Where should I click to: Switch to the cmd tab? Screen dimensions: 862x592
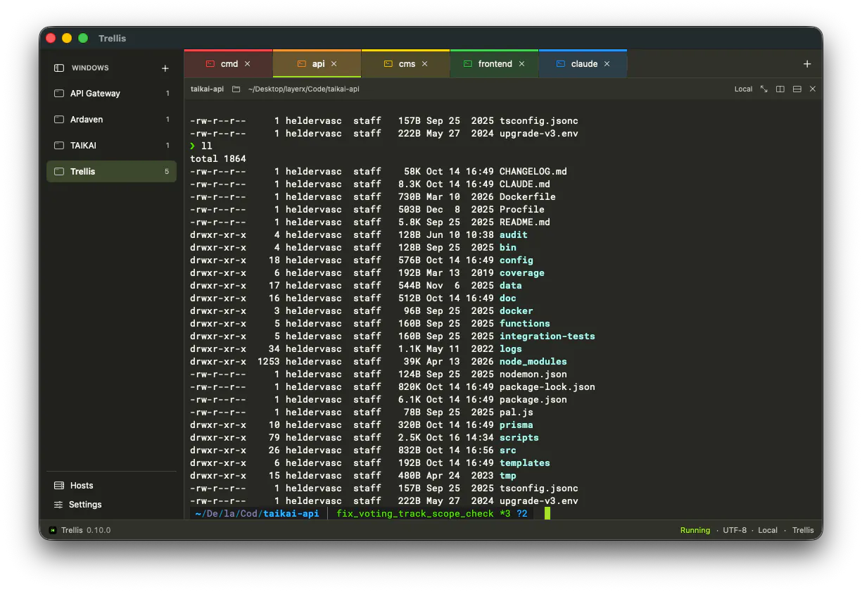click(x=229, y=64)
